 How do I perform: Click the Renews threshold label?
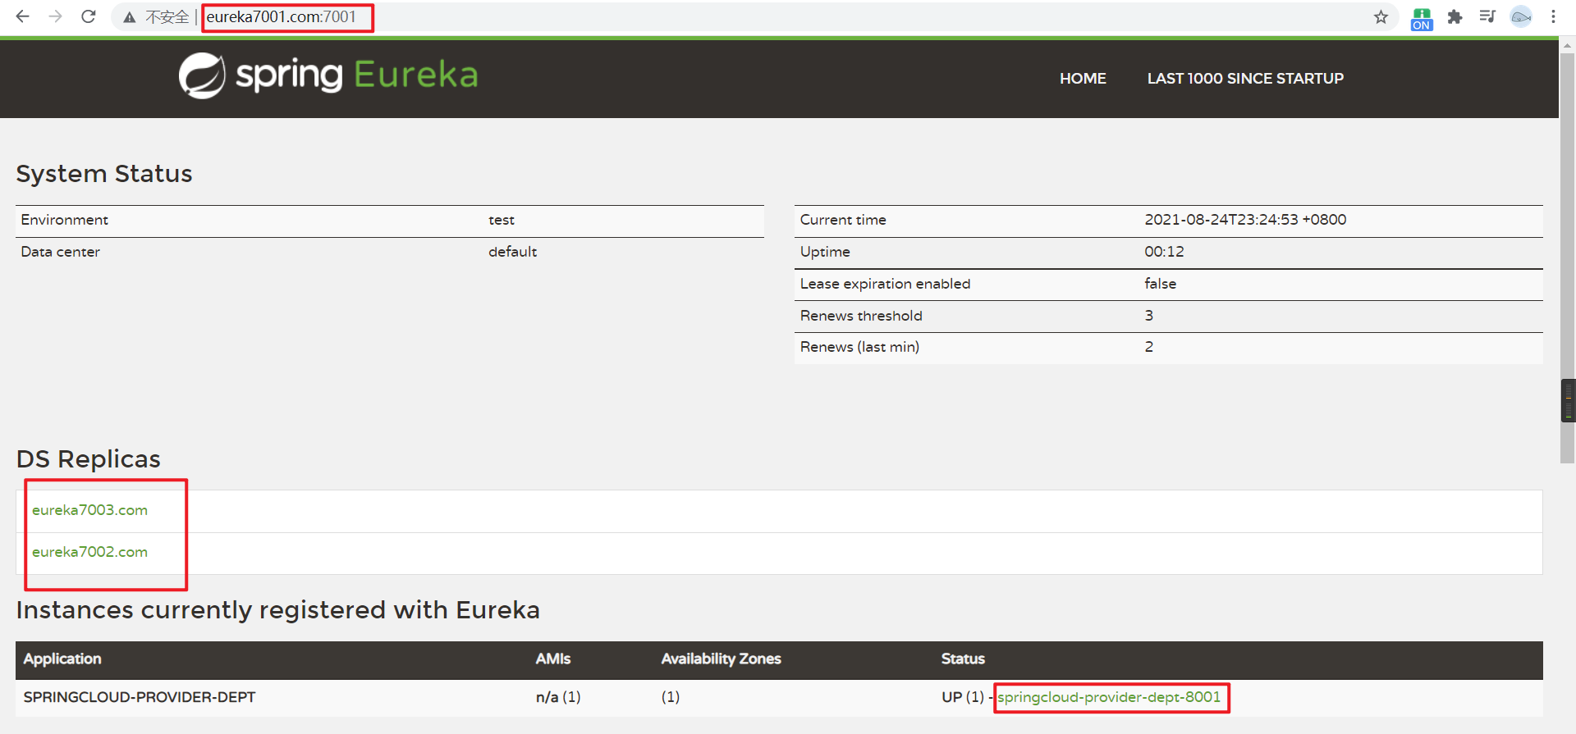pyautogui.click(x=861, y=316)
